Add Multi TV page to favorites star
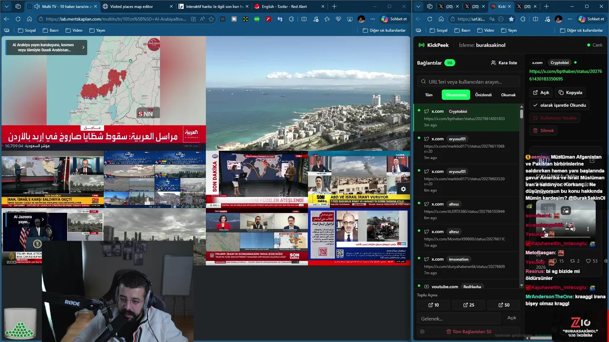The image size is (609, 342). pos(211,19)
